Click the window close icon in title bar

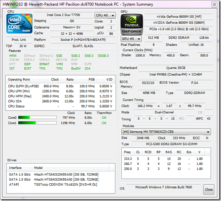pos(214,5)
